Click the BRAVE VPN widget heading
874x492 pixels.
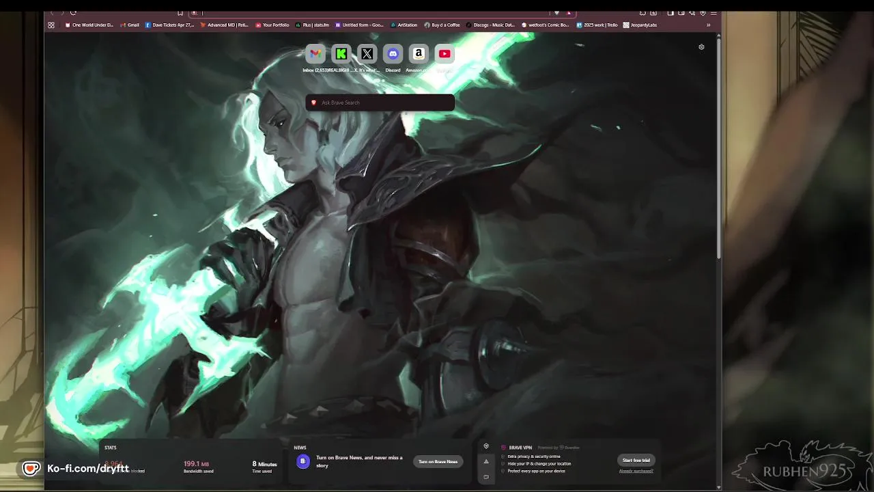520,448
